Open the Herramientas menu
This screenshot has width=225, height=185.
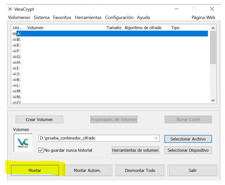pos(88,17)
